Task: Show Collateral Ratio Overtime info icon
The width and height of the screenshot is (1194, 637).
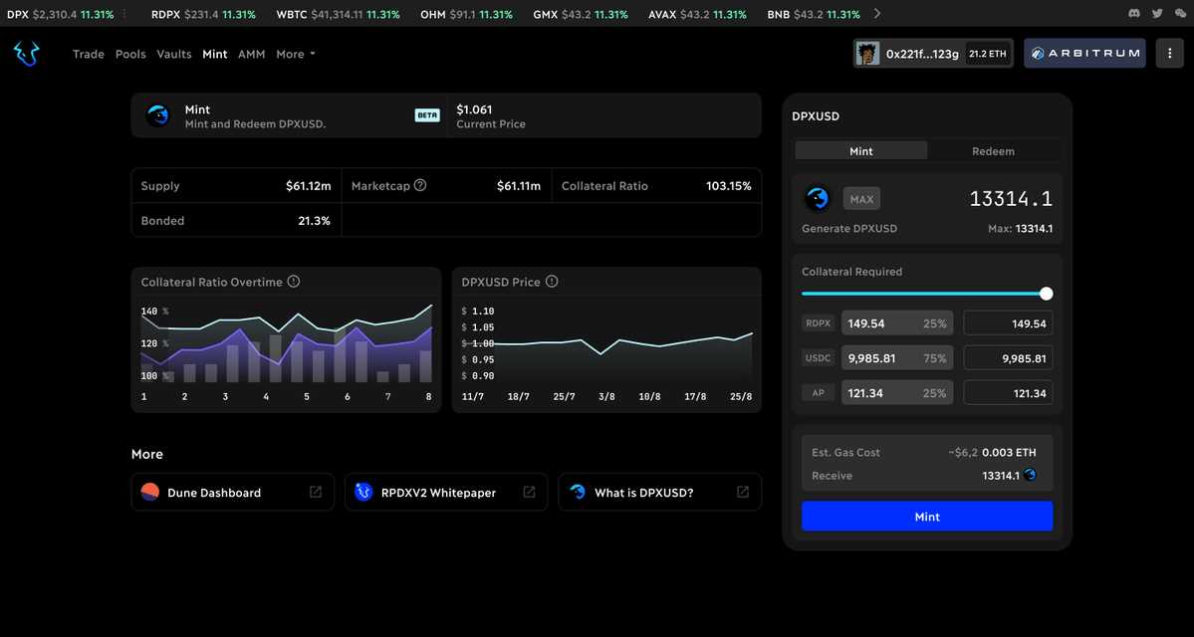Action: pyautogui.click(x=294, y=282)
